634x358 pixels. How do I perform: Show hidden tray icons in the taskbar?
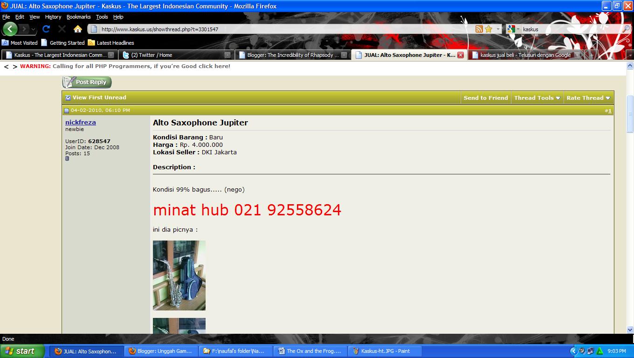573,351
